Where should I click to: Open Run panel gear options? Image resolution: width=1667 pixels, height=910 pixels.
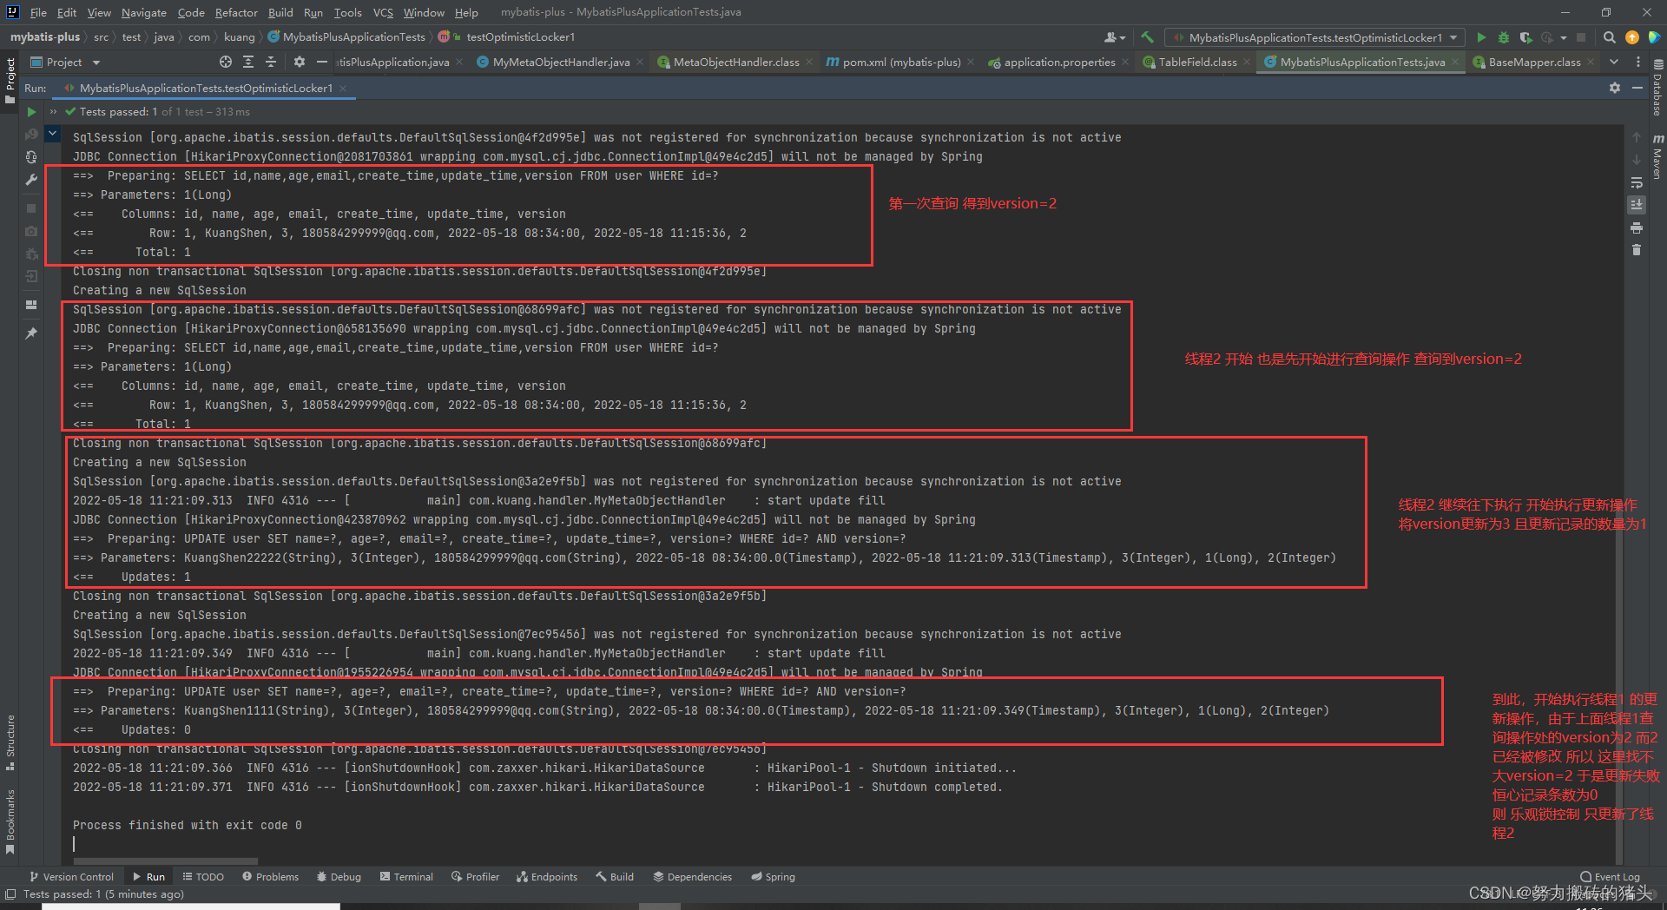click(1615, 88)
